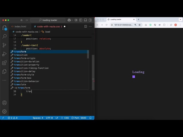Click the .loader-text selector on line 19

click(x=29, y=45)
